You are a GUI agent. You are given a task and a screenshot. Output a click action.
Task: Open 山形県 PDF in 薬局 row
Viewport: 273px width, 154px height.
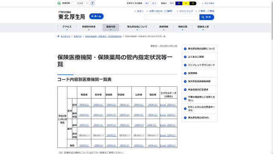pos(139,145)
